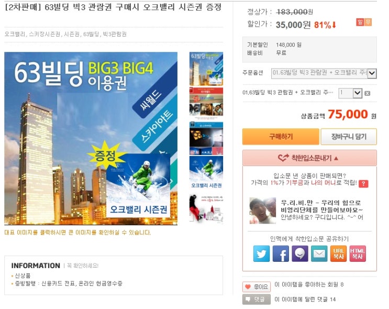Open the quantity dropdown showing 1

coord(350,93)
